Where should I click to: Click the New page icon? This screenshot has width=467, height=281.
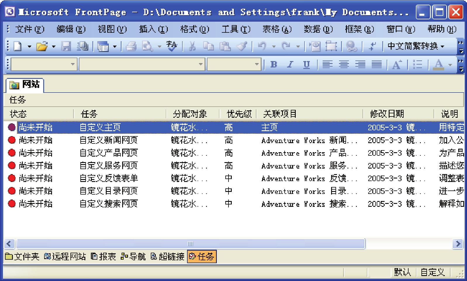point(18,46)
